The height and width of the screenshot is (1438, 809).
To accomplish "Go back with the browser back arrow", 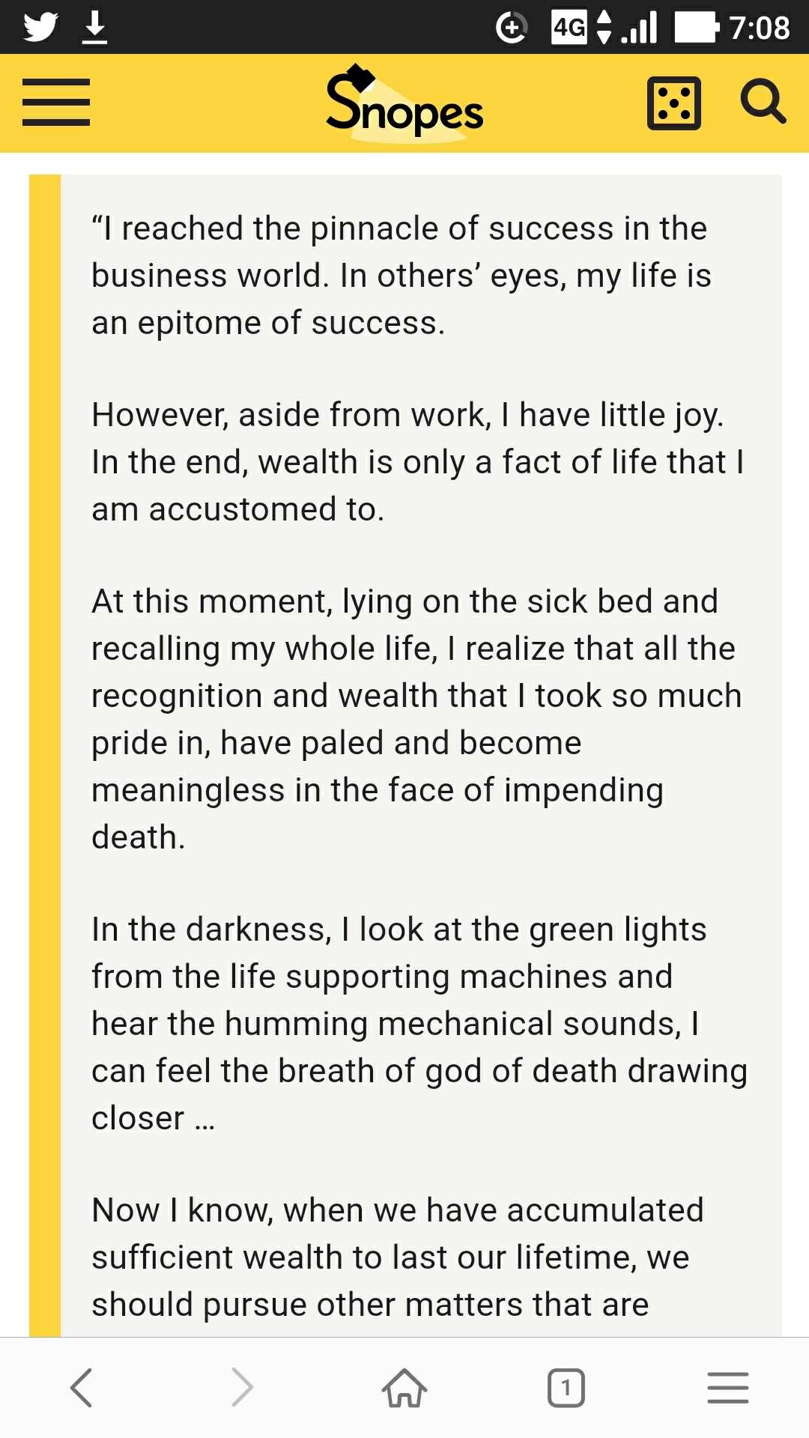I will click(81, 1387).
